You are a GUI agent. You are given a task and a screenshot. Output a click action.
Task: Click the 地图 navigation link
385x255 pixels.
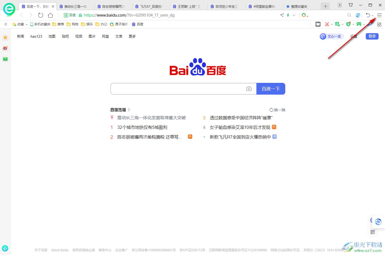click(x=52, y=36)
